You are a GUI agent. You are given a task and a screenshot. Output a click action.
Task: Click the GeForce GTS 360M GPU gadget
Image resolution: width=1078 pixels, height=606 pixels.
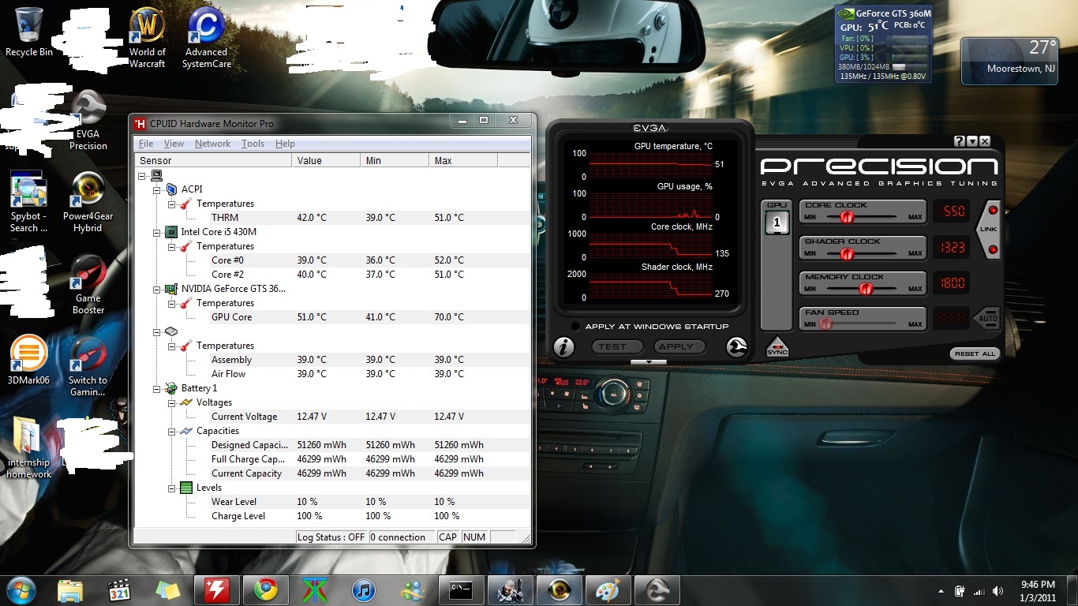883,44
